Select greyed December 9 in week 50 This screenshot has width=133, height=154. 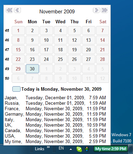60,78
